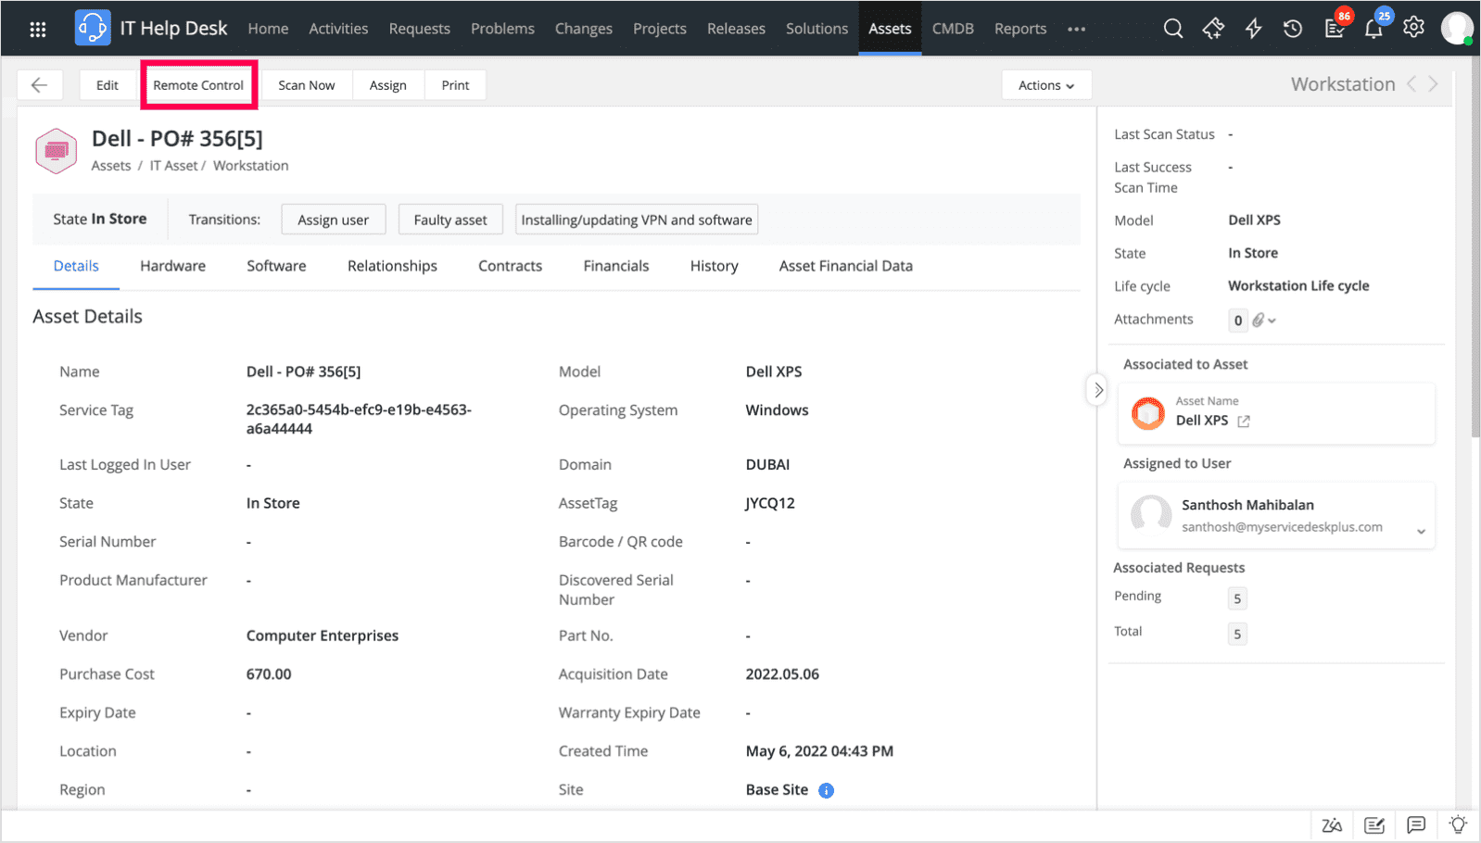Go back using the left arrow

tap(39, 85)
